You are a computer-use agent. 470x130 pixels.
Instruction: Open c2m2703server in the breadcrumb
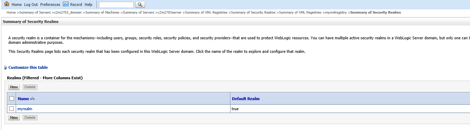click(170, 12)
